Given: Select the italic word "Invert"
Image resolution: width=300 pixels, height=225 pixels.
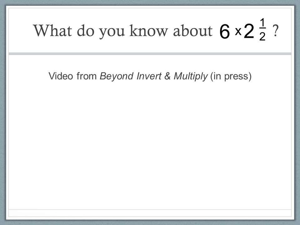Looking at the screenshot, I should click(x=149, y=76).
